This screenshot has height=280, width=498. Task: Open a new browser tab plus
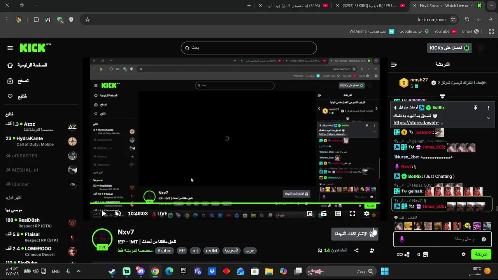[x=249, y=5]
